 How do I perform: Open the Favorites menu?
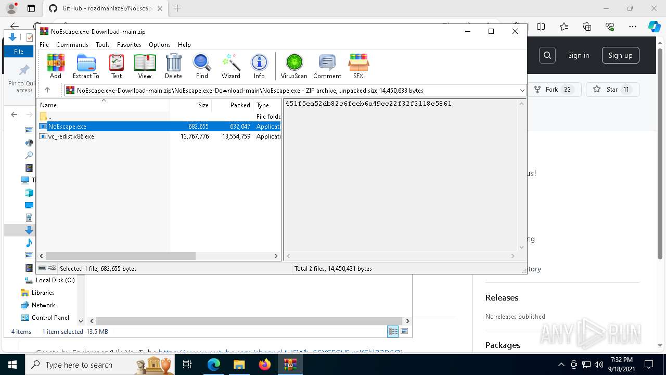coord(129,45)
